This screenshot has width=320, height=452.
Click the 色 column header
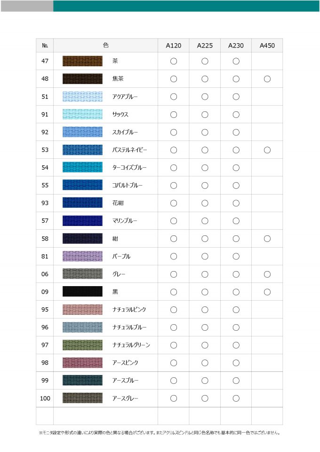[x=106, y=45]
